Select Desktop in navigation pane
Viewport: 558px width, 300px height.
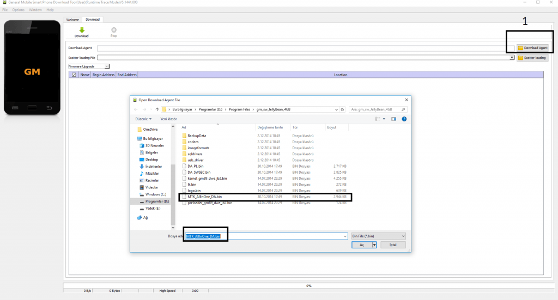(149, 160)
